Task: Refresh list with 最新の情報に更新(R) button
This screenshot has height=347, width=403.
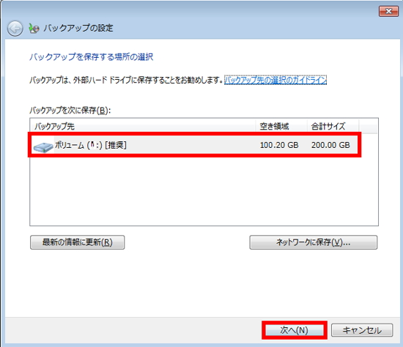Action: pyautogui.click(x=78, y=242)
